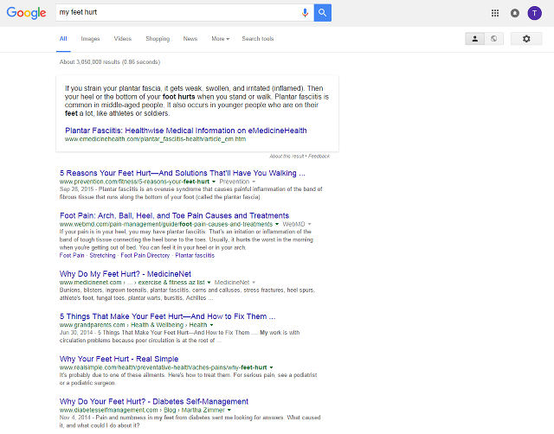Expand Prevention source dropdown arrow
Image resolution: width=554 pixels, height=434 pixels.
(254, 182)
